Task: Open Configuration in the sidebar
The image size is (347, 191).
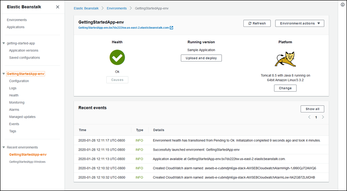Action: 19,81
